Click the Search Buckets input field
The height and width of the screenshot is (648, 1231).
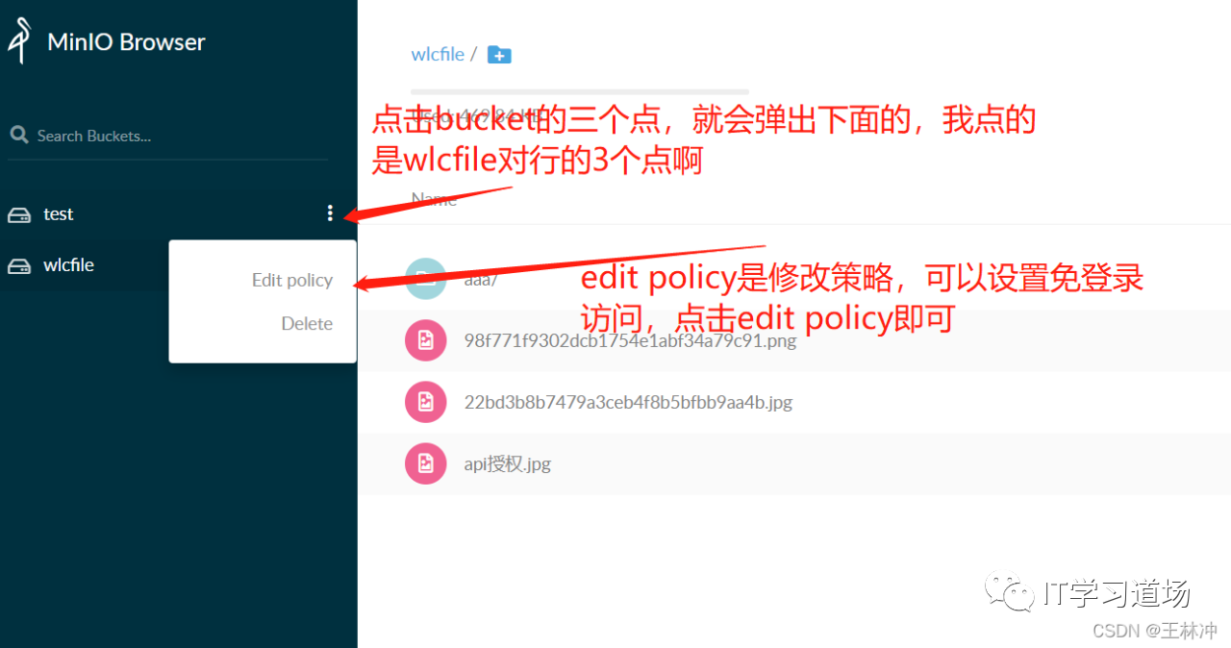click(168, 136)
